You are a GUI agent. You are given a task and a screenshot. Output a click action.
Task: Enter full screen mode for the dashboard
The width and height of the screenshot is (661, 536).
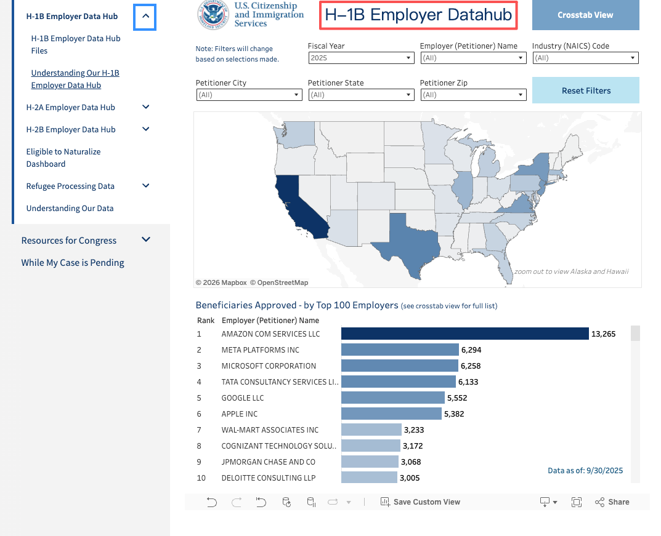click(576, 502)
